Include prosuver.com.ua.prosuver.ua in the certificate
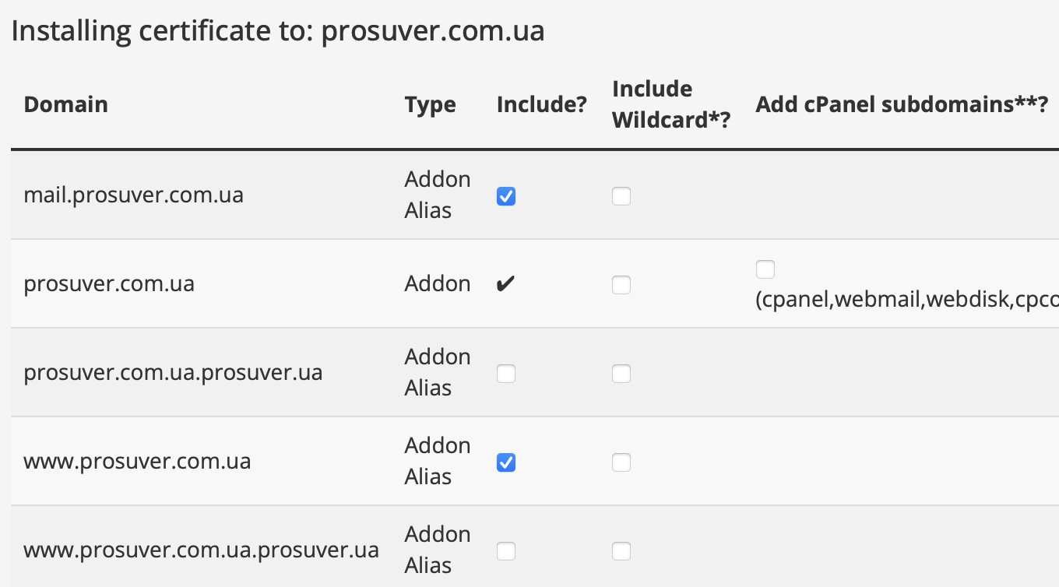Screen dimensions: 1059x587 tap(506, 374)
